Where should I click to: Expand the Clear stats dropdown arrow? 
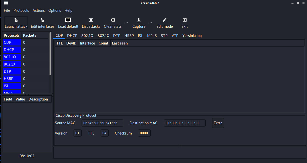[127, 23]
